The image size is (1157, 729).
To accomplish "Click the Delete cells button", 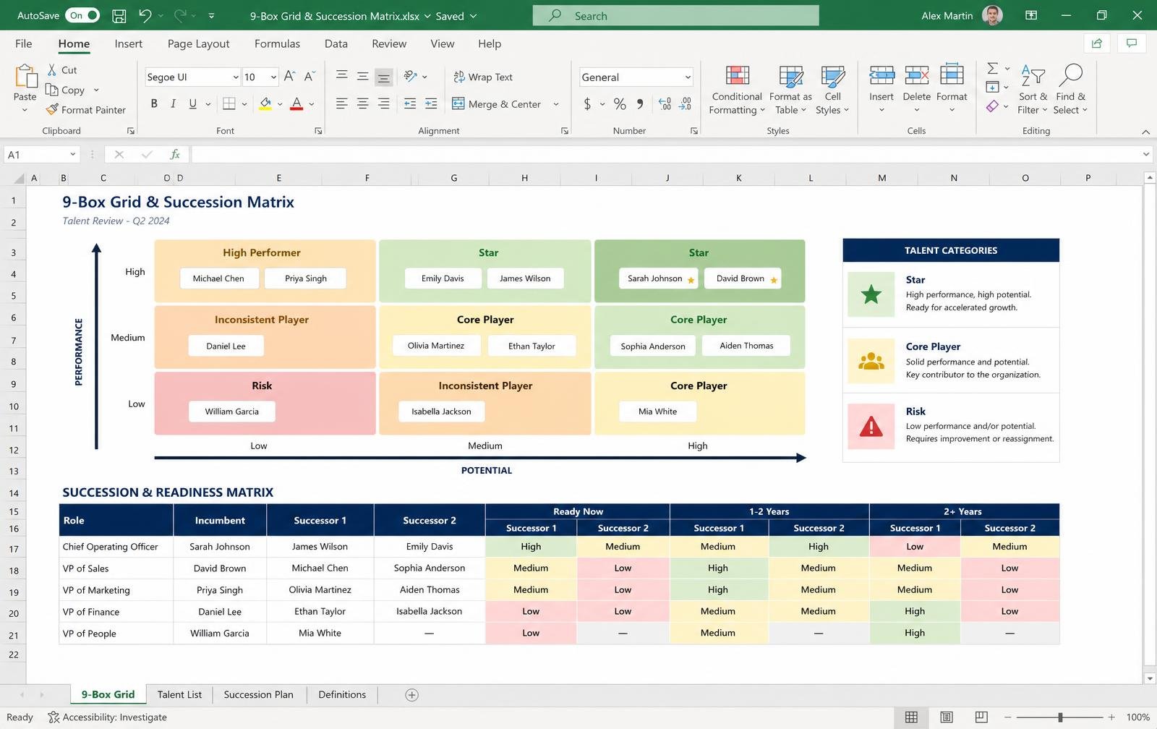I will [916, 89].
